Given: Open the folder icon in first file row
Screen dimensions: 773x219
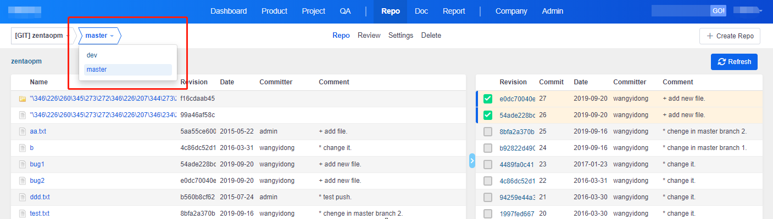Looking at the screenshot, I should pos(23,99).
